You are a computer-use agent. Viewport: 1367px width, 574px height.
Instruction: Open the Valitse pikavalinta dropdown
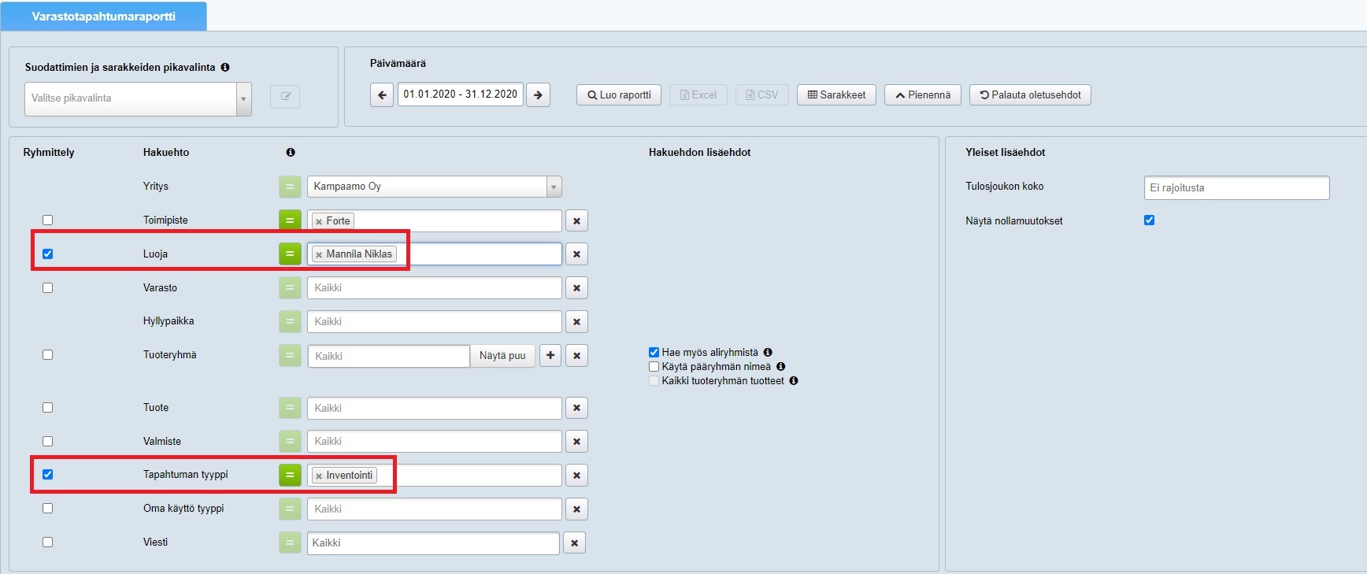pyautogui.click(x=138, y=99)
